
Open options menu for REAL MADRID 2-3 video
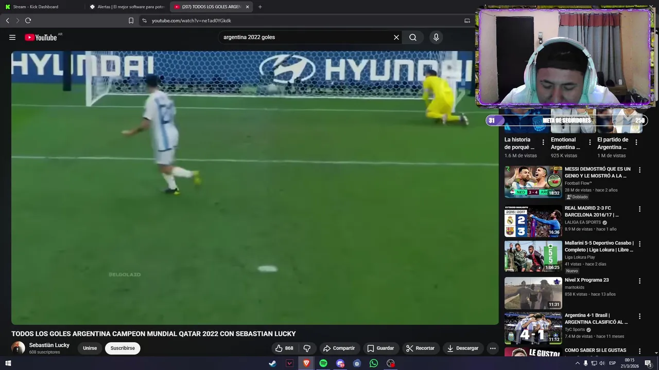640,209
